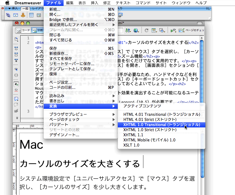Click Collapse Full Tag icon

click(x=16, y=48)
